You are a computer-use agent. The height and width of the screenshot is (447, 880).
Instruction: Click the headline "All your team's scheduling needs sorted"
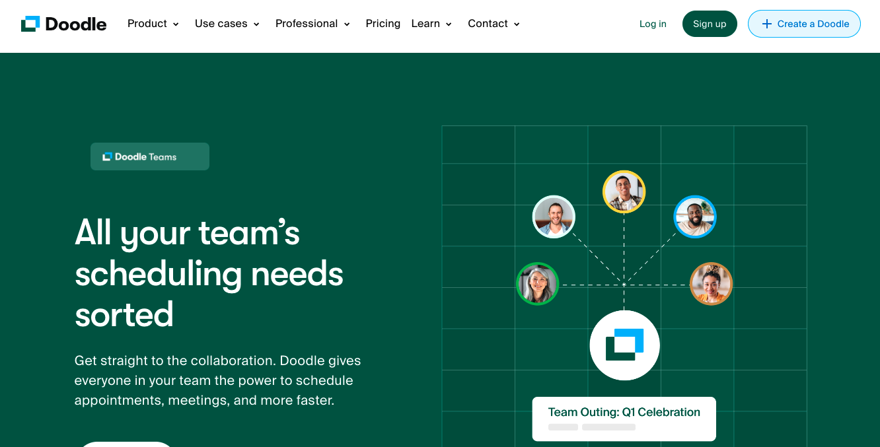pos(209,273)
